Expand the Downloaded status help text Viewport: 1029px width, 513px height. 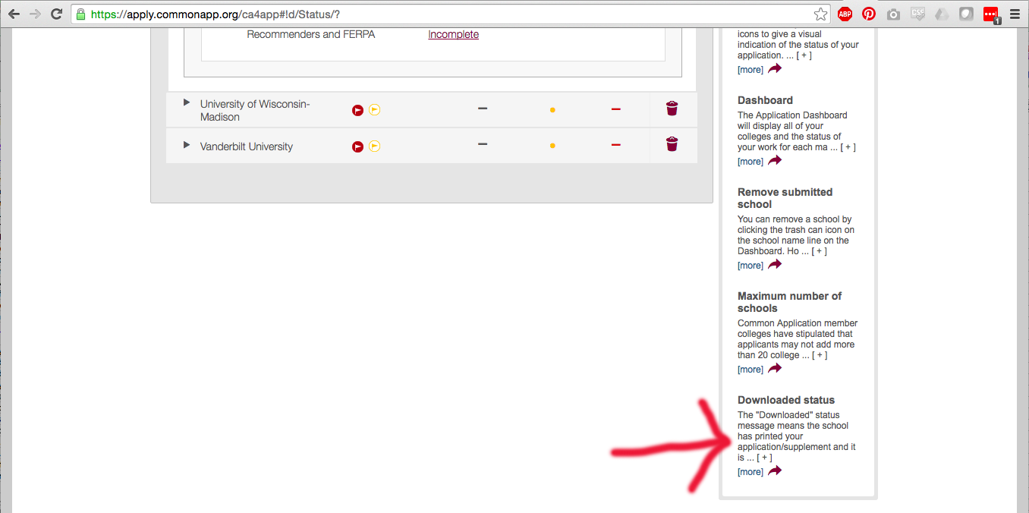pos(764,458)
